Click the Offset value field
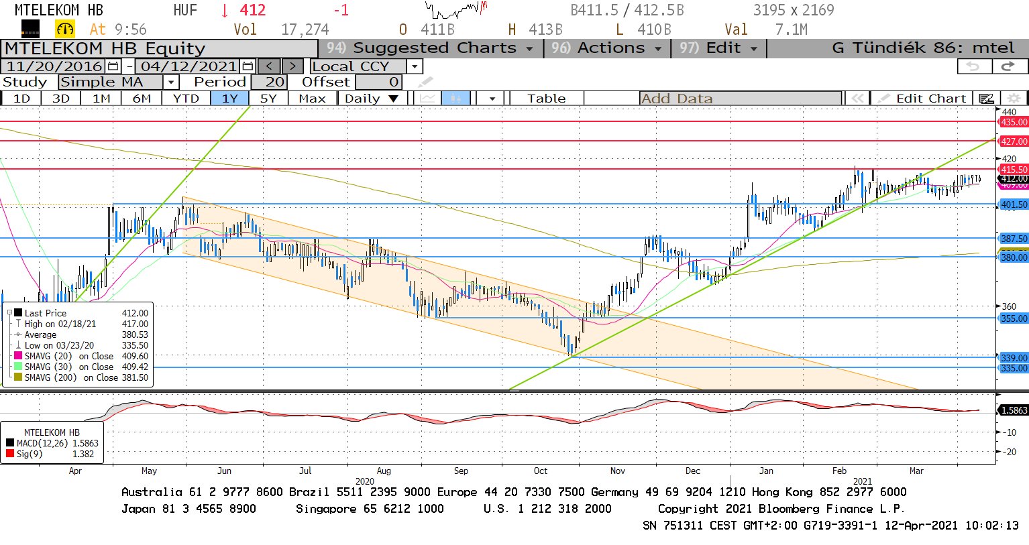The image size is (1029, 545). point(378,82)
